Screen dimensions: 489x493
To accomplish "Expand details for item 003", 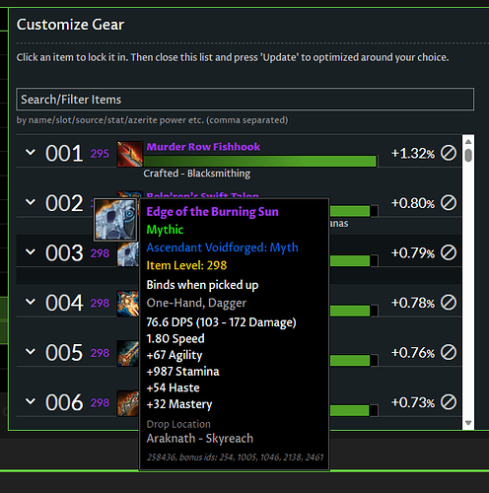I will 31,252.
